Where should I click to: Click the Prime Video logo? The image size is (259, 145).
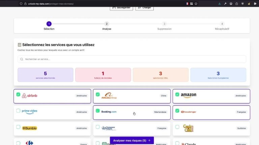(x=29, y=112)
